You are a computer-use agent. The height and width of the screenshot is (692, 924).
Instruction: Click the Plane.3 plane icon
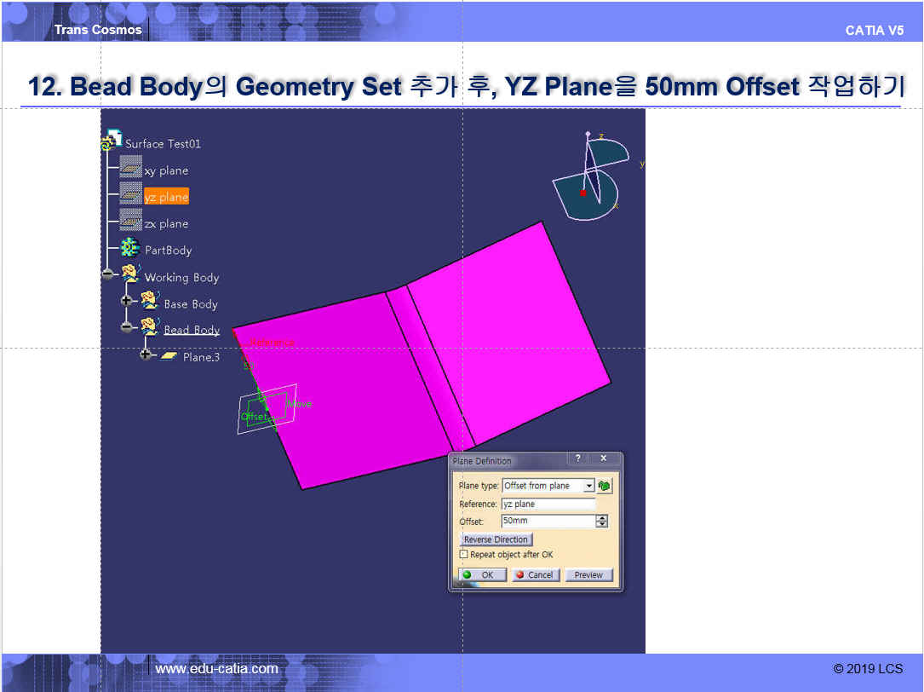[169, 355]
